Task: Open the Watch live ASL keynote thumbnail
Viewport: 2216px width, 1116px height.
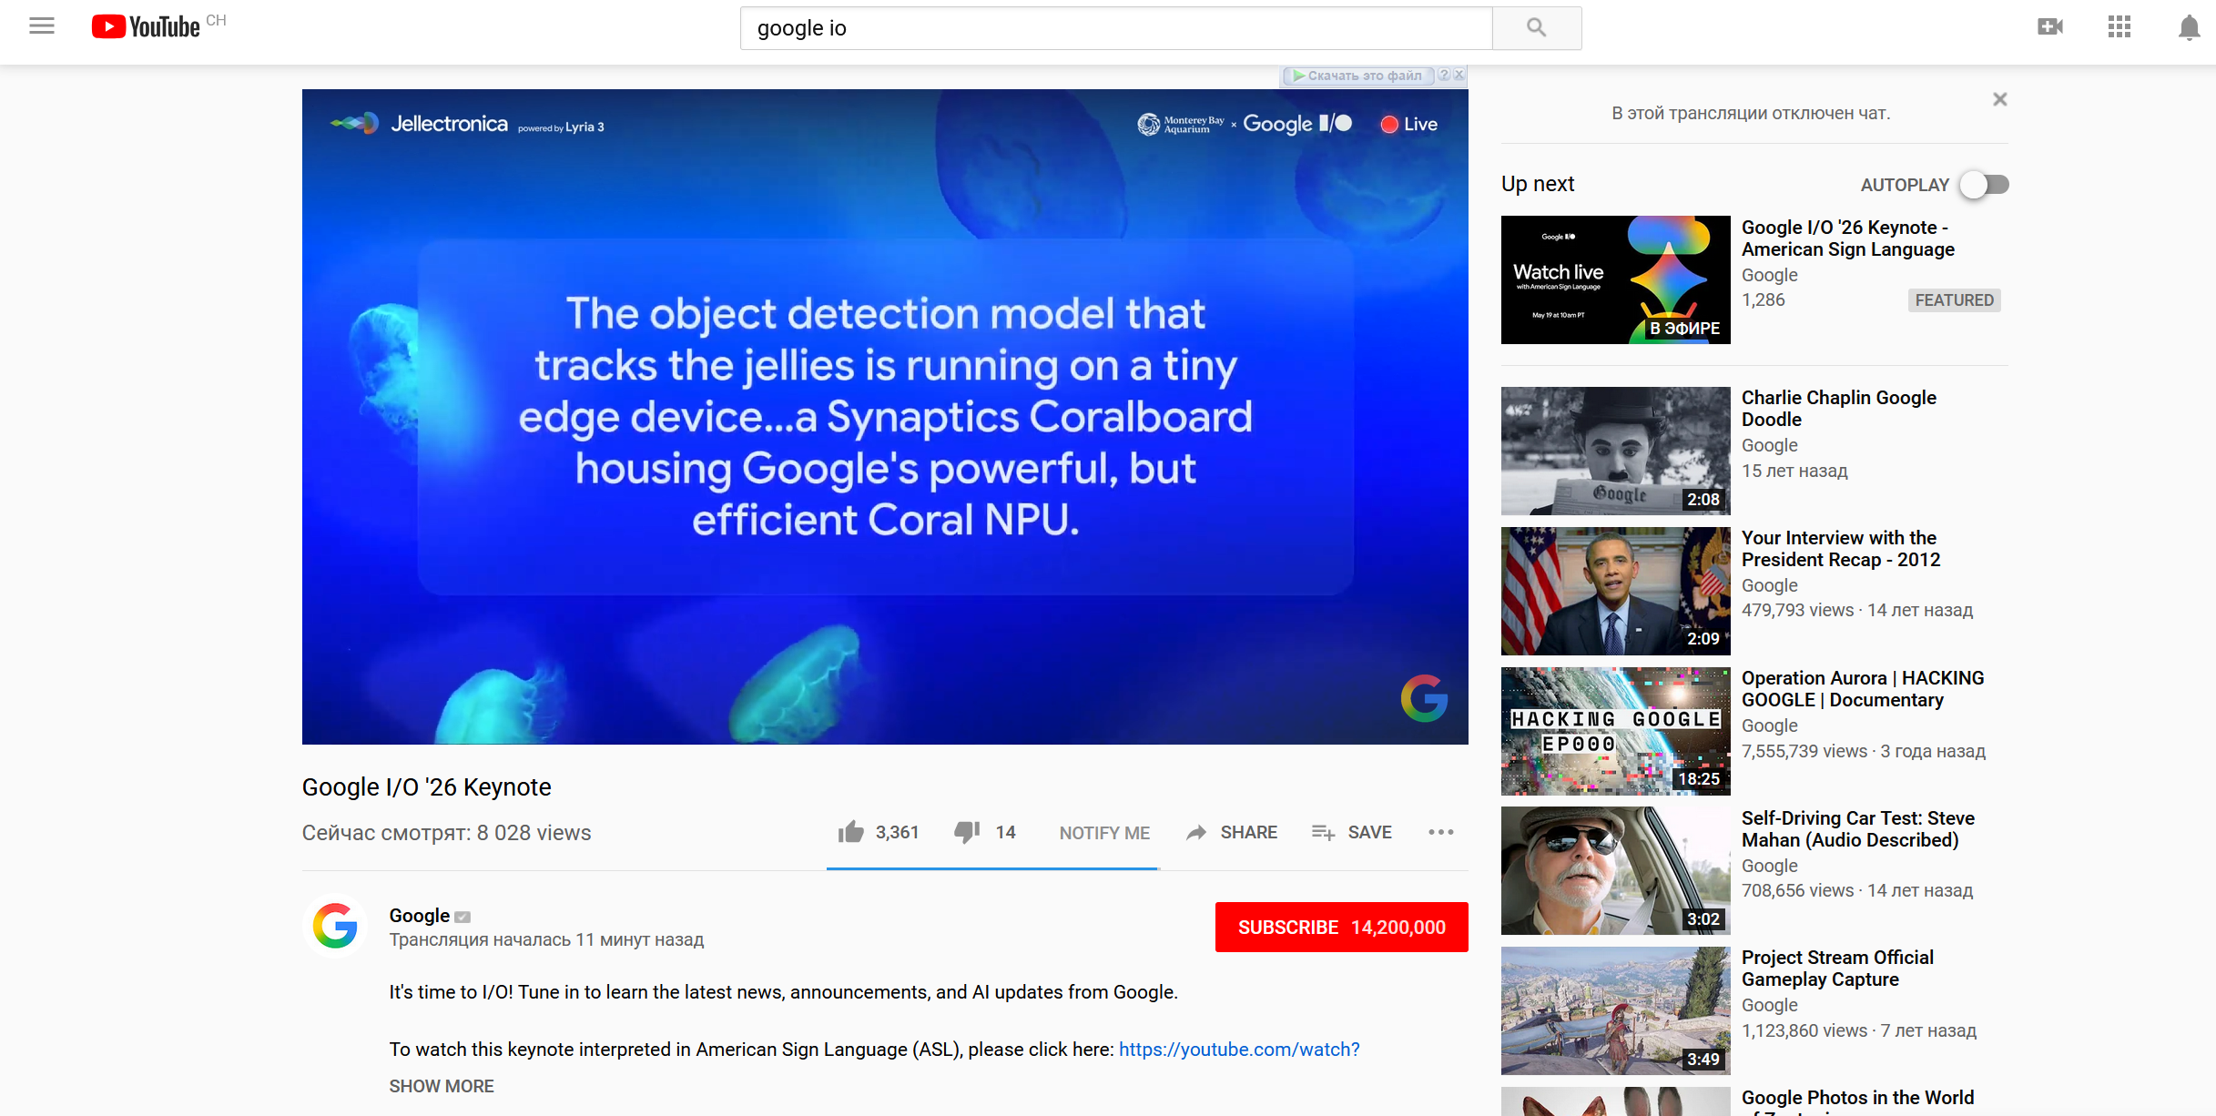Action: click(1615, 279)
